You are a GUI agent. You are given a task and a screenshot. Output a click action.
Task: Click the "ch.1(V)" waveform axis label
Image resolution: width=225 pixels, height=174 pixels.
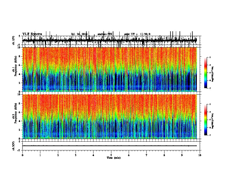coord(13,40)
